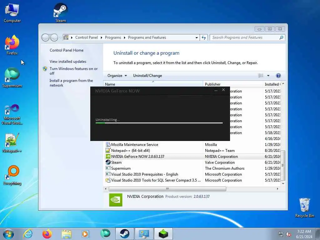The height and width of the screenshot is (240, 320).
Task: Expand the arrow after Control Panel breadcrumb
Action: click(102, 37)
